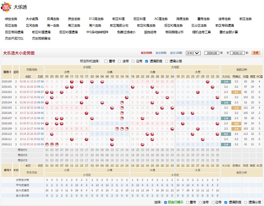Click red ball 29 in row 2026111

click(x=202, y=139)
